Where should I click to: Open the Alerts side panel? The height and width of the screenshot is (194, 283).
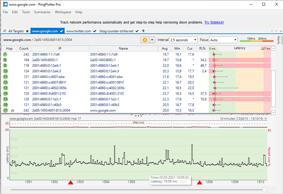279,40
